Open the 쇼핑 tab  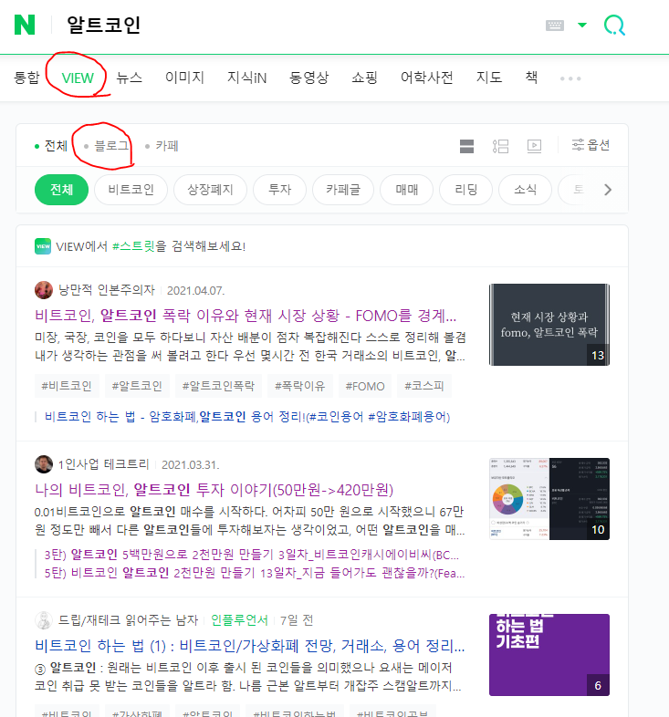[364, 78]
